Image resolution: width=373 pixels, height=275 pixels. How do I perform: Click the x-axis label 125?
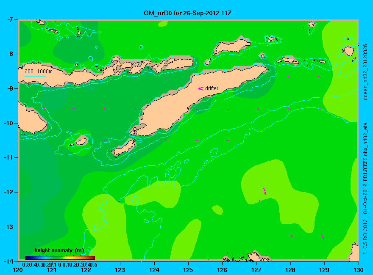[x=188, y=270]
